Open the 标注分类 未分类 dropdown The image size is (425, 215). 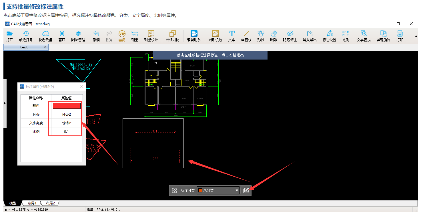click(218, 190)
